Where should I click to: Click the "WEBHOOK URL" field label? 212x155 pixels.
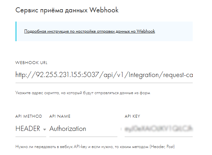coord(31,63)
